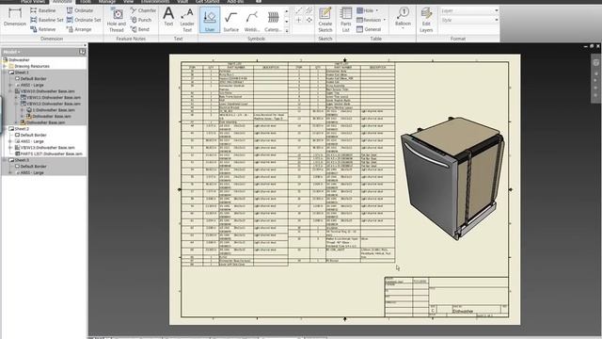Choose the Welding symbol tool
Viewport: 602px width, 339px height.
252,21
